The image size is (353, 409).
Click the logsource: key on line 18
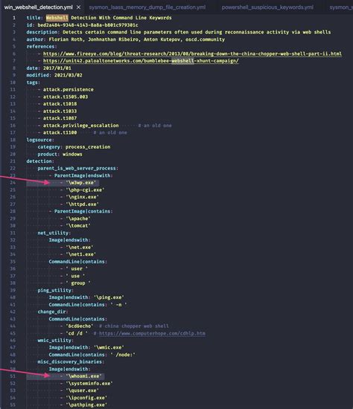pos(40,140)
